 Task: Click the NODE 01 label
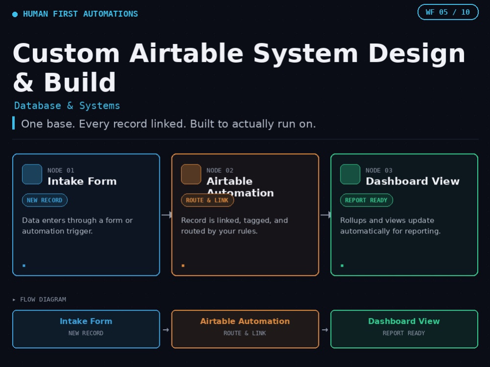click(x=61, y=170)
